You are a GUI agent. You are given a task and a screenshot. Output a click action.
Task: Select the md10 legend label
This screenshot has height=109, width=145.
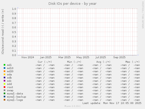tap(10, 68)
